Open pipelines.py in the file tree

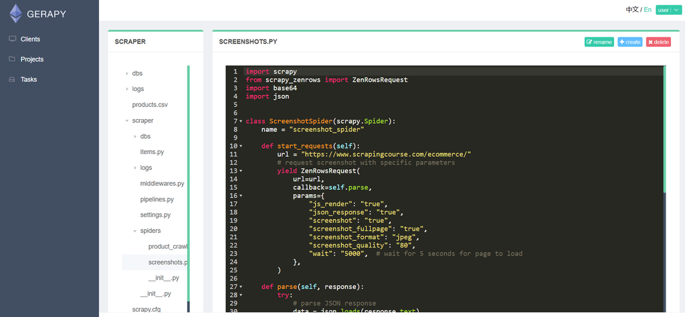coord(157,199)
